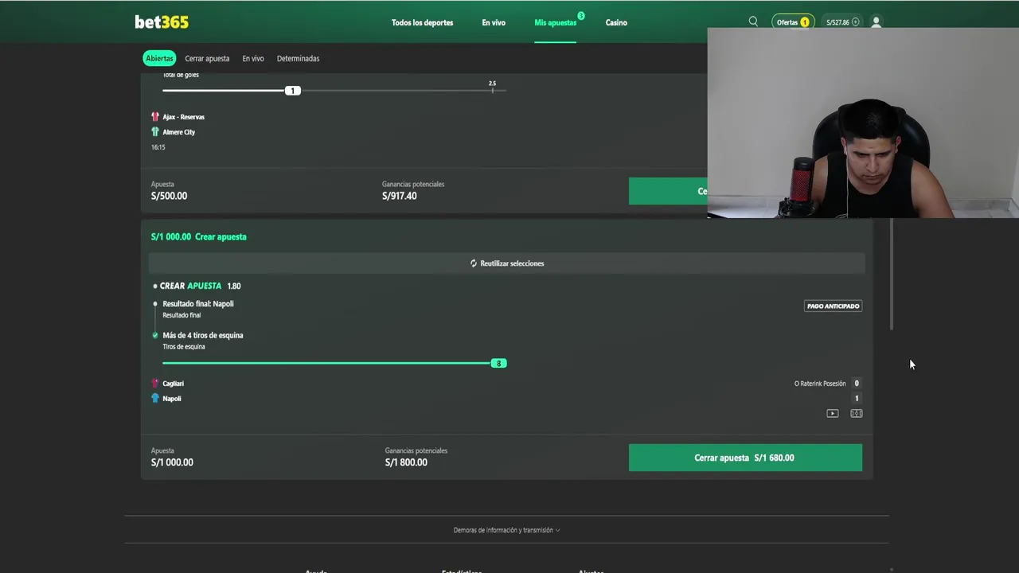Select the En vivo bets filter tab
Screen dimensions: 1019x573
[x=253, y=58]
